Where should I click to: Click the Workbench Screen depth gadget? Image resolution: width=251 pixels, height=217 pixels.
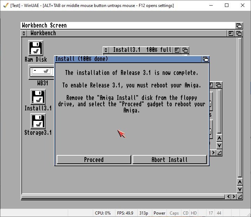[x=239, y=26]
